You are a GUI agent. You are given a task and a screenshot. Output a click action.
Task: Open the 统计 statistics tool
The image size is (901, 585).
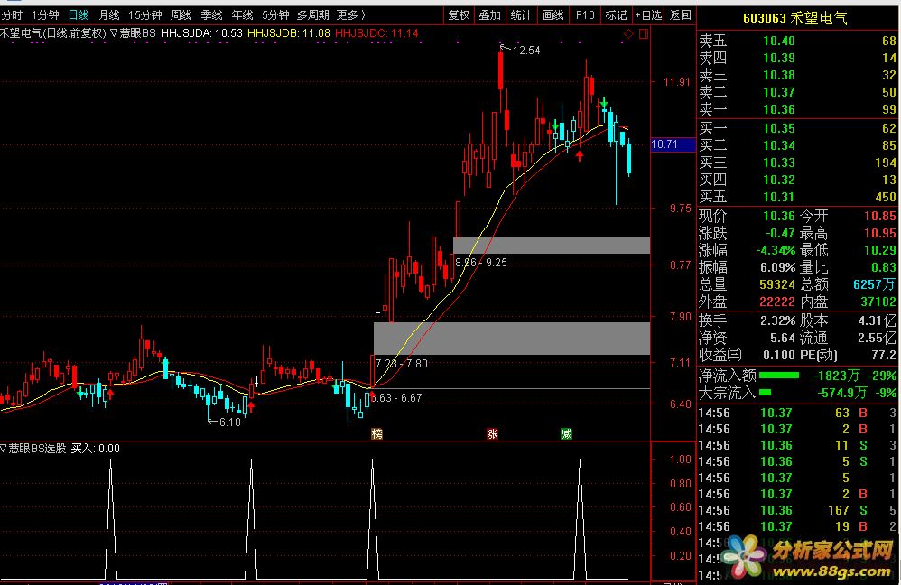(521, 15)
